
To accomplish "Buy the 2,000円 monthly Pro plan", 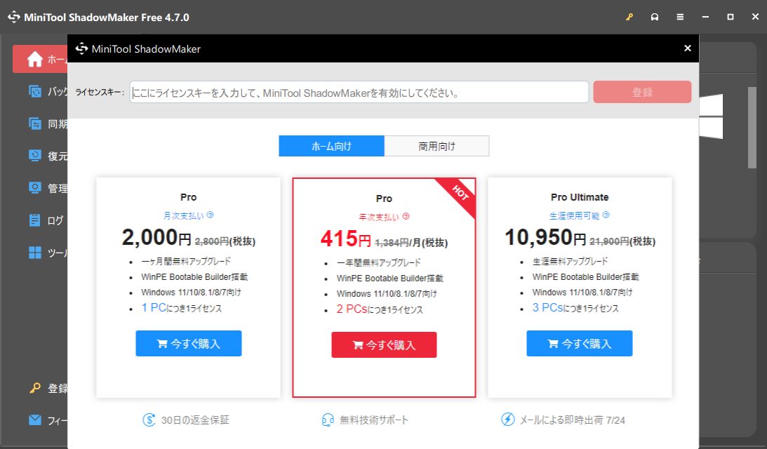I will click(x=188, y=343).
